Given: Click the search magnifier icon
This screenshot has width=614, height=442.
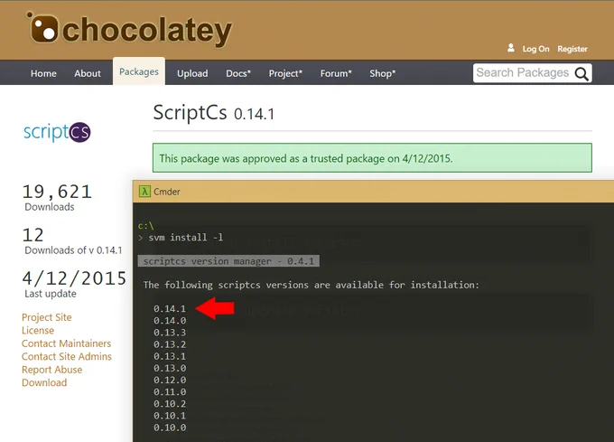Looking at the screenshot, I should tap(581, 74).
